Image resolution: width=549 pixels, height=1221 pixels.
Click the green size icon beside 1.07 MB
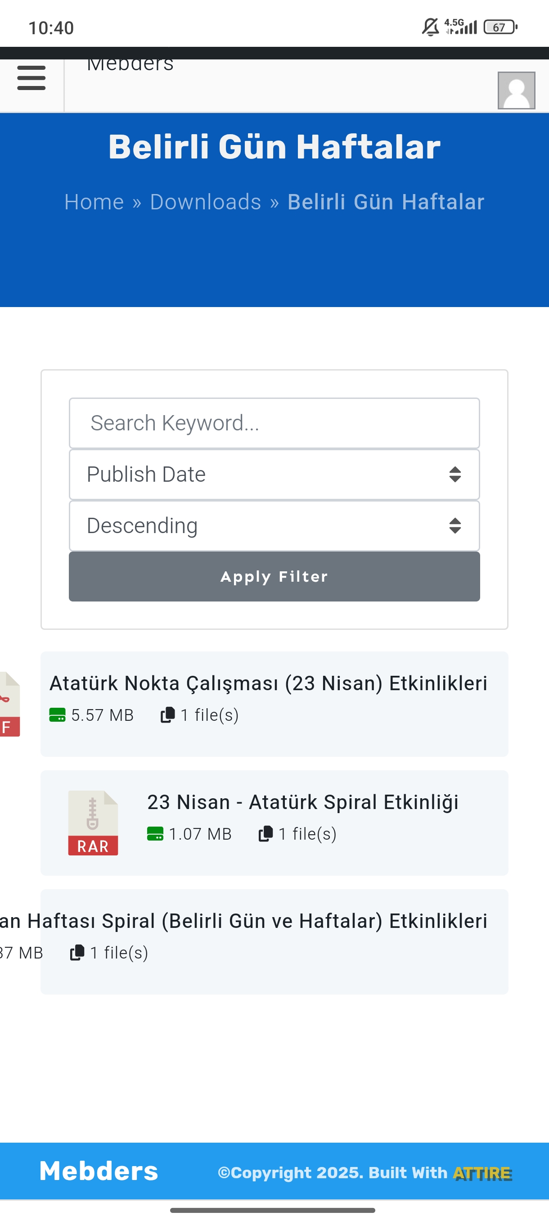click(x=155, y=834)
